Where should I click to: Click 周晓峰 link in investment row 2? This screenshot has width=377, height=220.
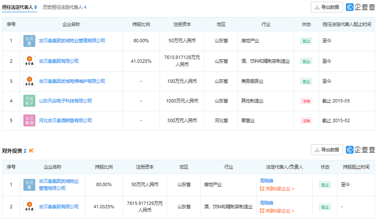coord(267,203)
